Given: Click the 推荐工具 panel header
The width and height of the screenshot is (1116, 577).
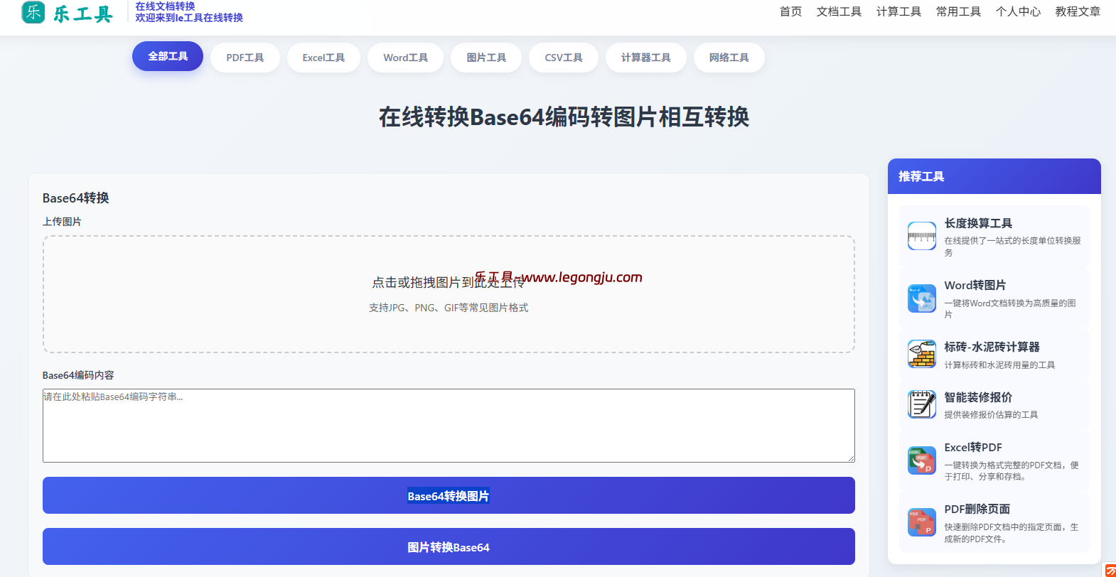Looking at the screenshot, I should pos(994,176).
